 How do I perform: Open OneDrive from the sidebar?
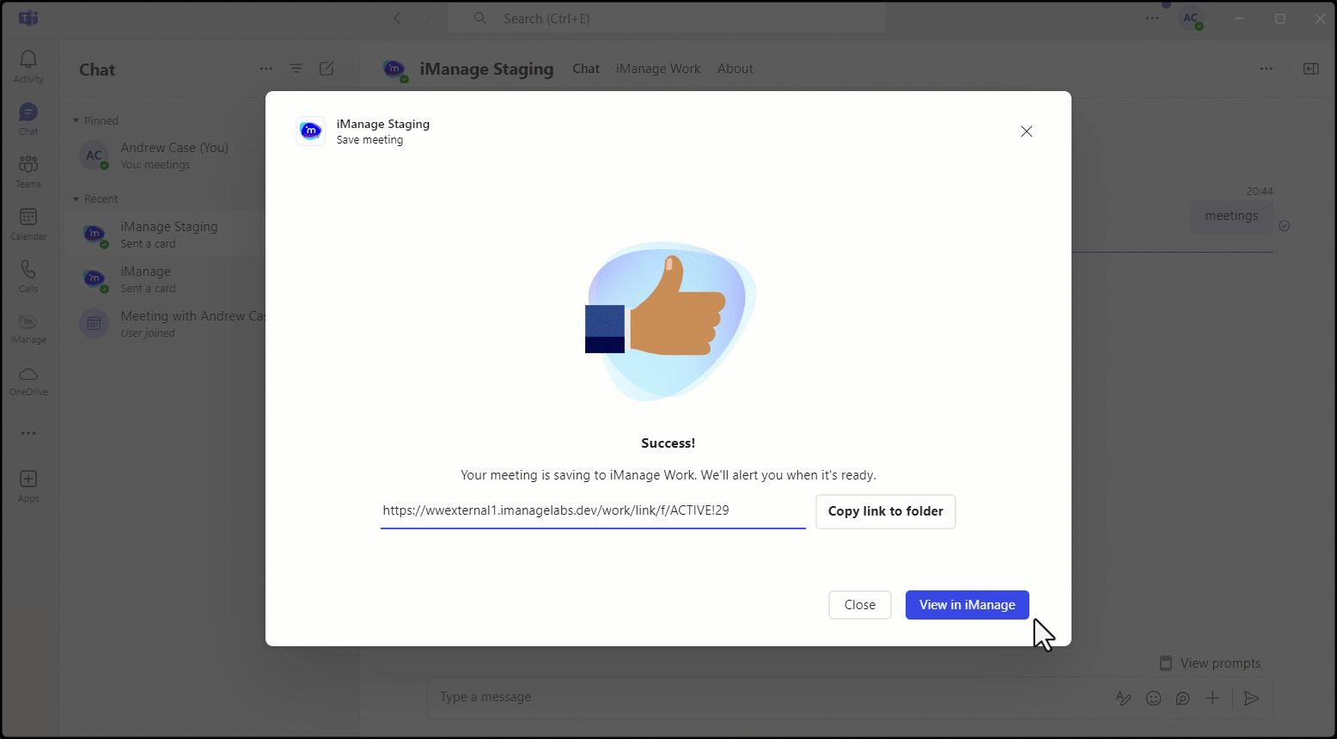coord(27,379)
